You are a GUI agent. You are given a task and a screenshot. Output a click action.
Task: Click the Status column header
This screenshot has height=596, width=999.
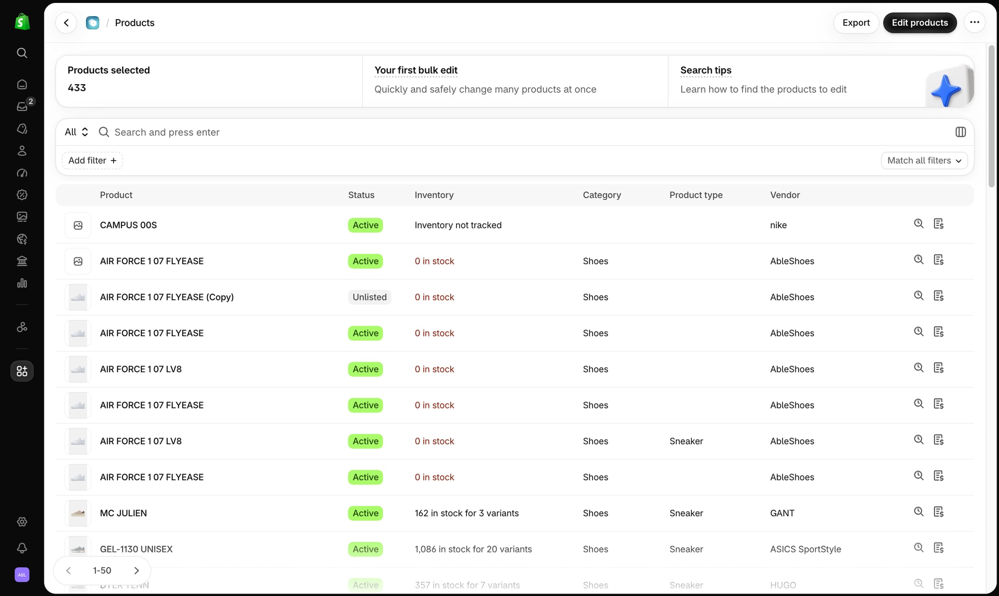click(x=361, y=195)
